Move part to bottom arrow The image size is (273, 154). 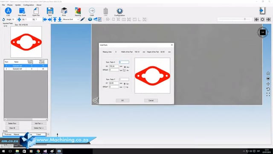(60, 19)
